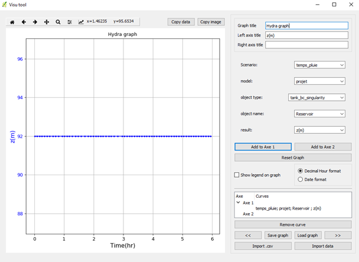Click the 96 tick label on the y-axis
Viewport: 359px width, 262px height.
[x=20, y=59]
